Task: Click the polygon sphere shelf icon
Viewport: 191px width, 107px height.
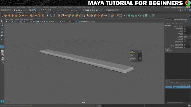Action: (x=6, y=15)
